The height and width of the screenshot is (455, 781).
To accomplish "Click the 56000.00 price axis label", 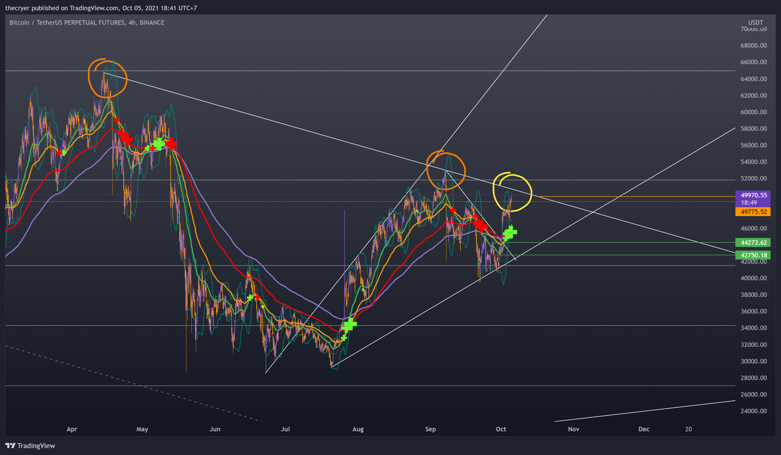I will point(754,145).
